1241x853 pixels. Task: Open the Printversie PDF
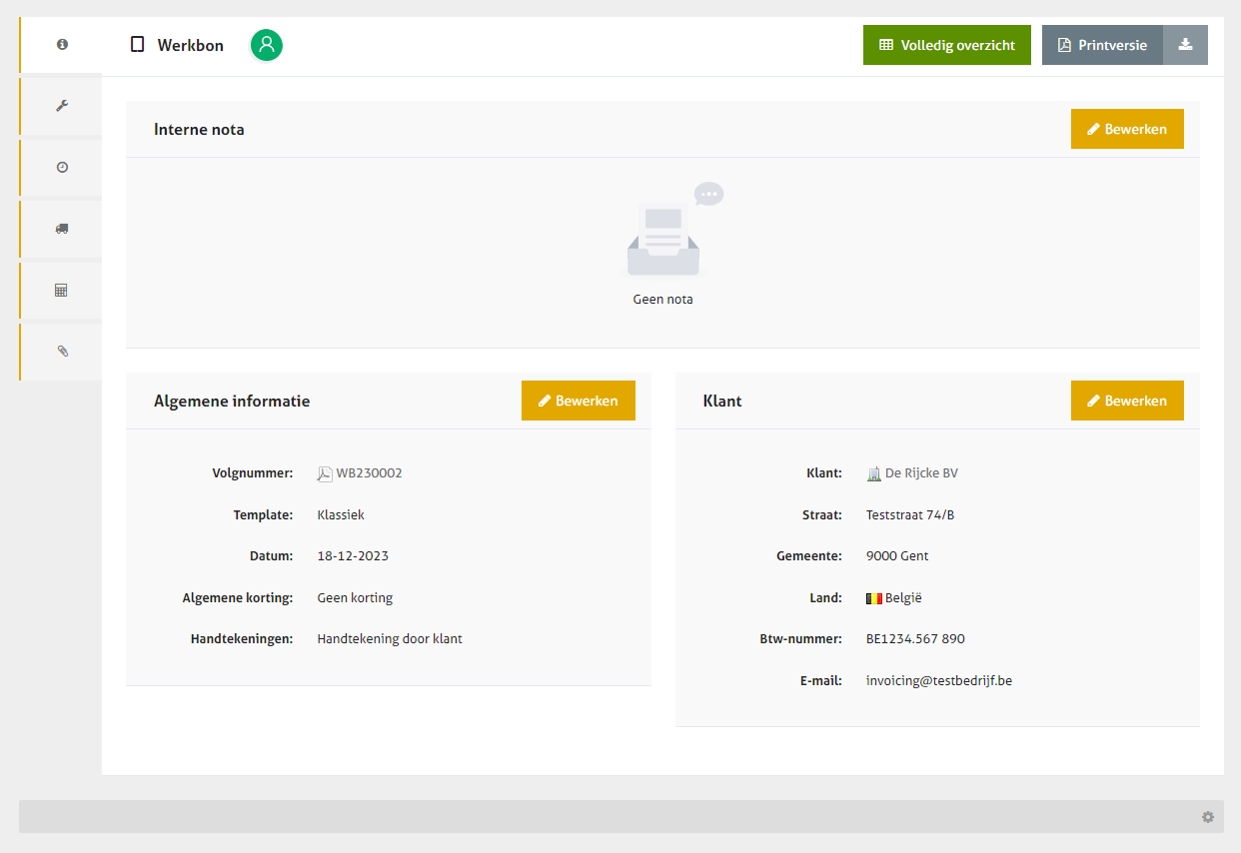coord(1102,45)
